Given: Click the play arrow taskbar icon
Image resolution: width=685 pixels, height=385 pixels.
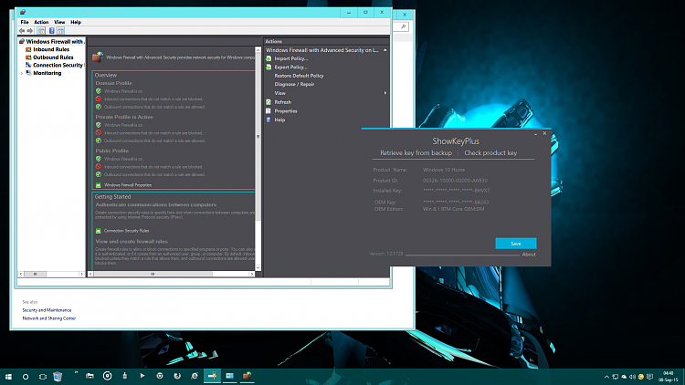Looking at the screenshot, I should tap(142, 375).
